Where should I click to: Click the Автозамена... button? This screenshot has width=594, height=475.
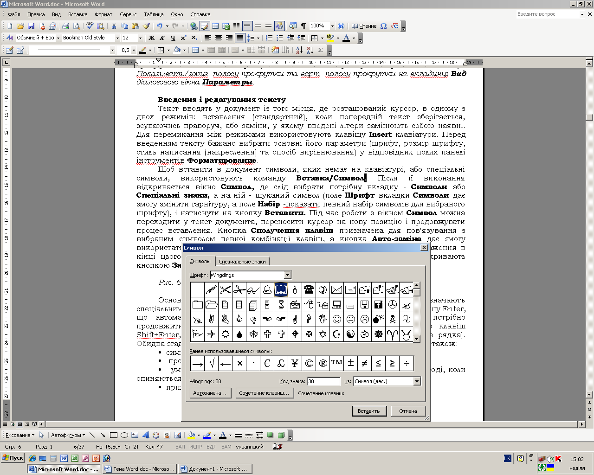[210, 393]
